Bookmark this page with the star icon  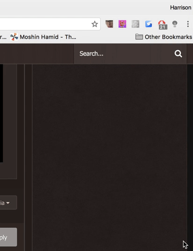[x=95, y=24]
